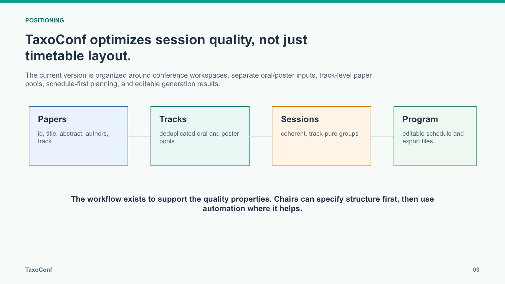Select the slide title about session quality
505x284 pixels.
pyautogui.click(x=166, y=48)
